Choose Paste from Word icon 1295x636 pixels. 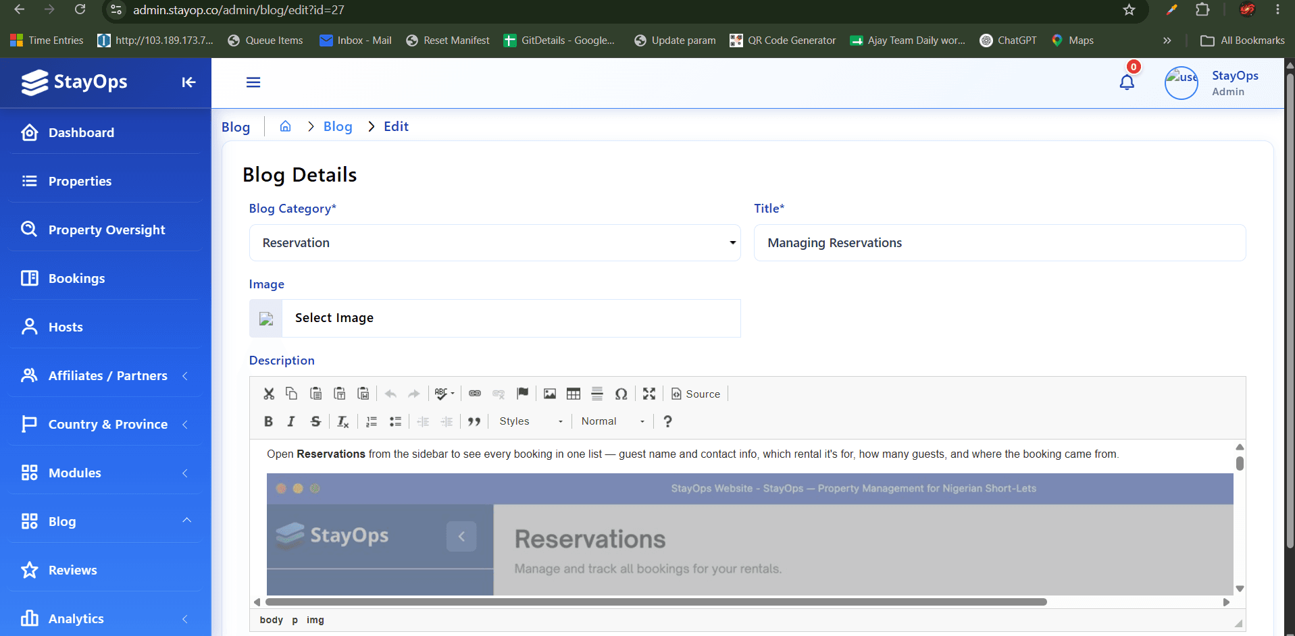363,394
